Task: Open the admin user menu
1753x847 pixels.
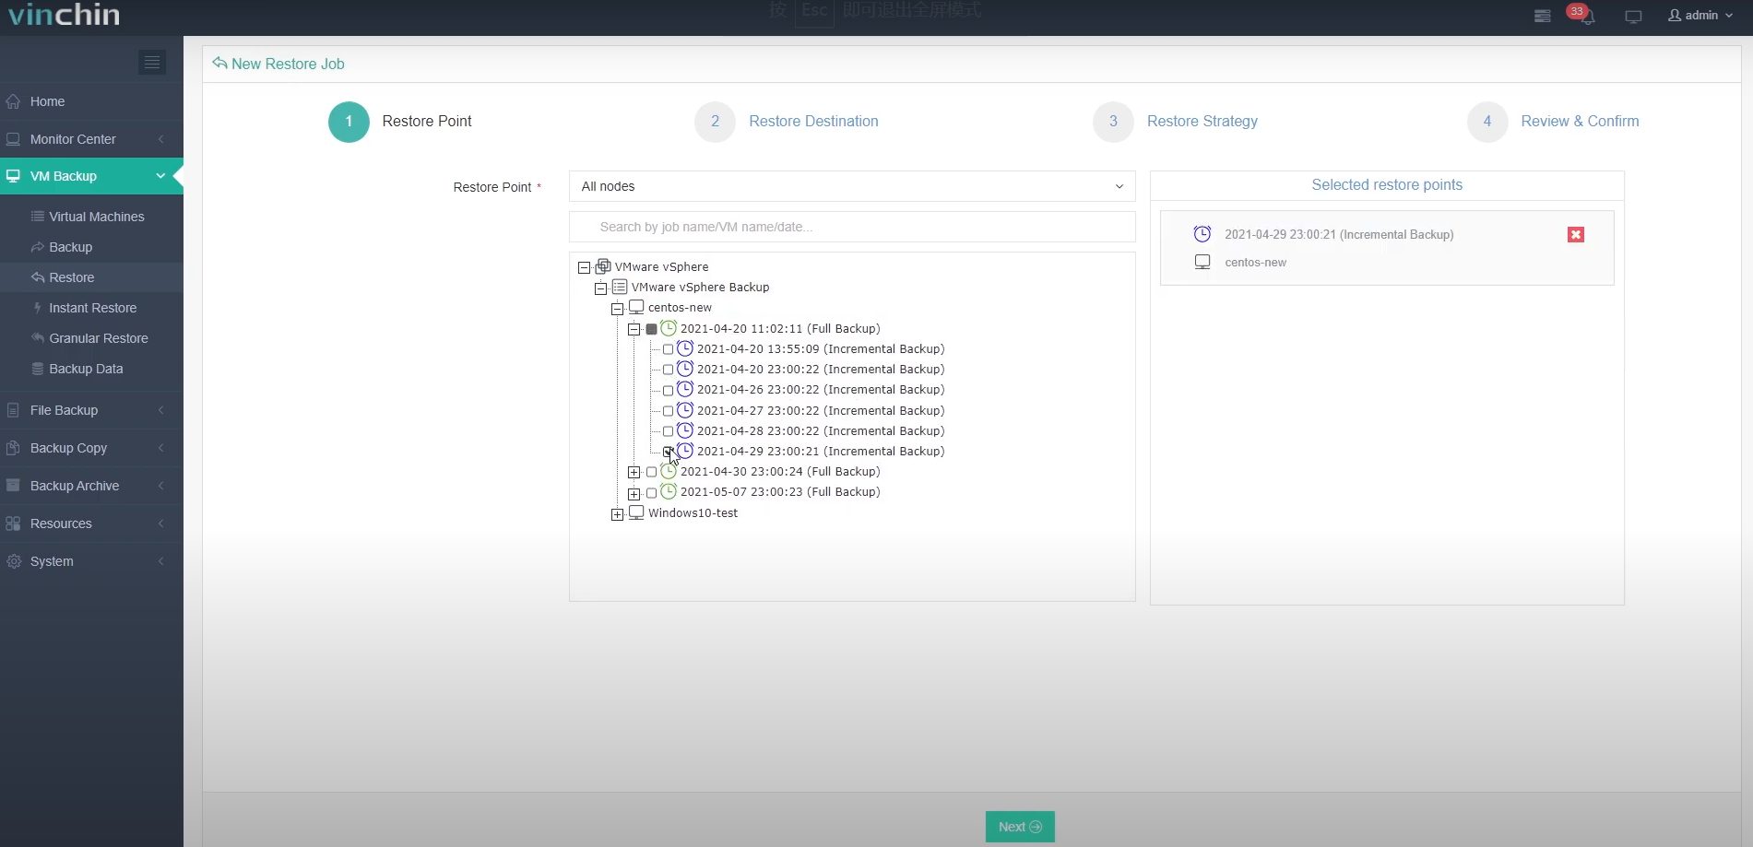Action: (x=1700, y=16)
